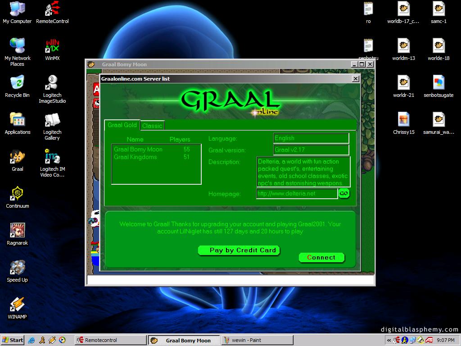This screenshot has height=346, width=461.
Task: Open the RemoteControl desktop icon
Action: [x=52, y=10]
